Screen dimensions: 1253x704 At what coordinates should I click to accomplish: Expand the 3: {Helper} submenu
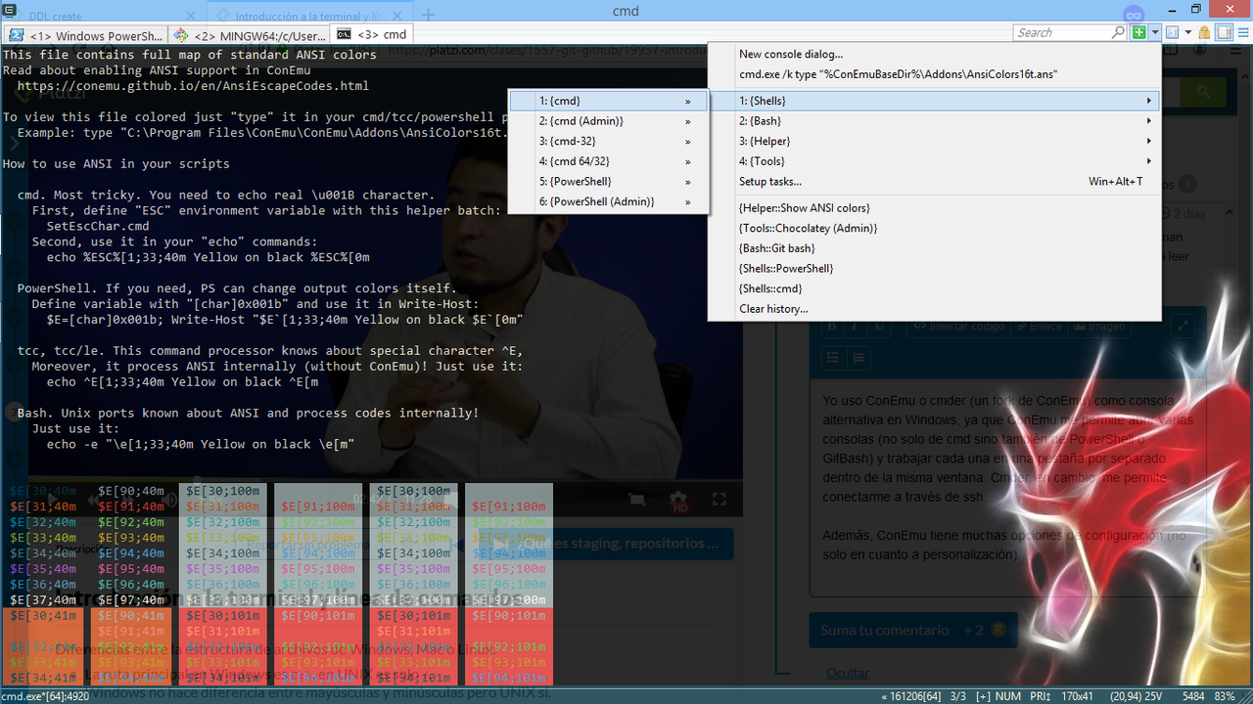click(x=935, y=141)
